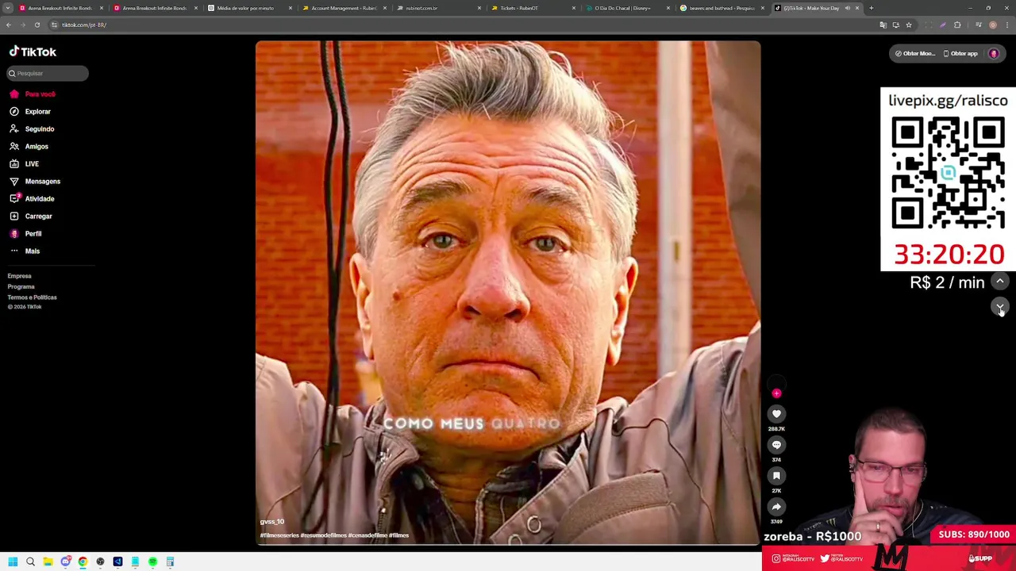Open the gvss_10 creator username
Viewport: 1016px width, 571px height.
click(272, 522)
